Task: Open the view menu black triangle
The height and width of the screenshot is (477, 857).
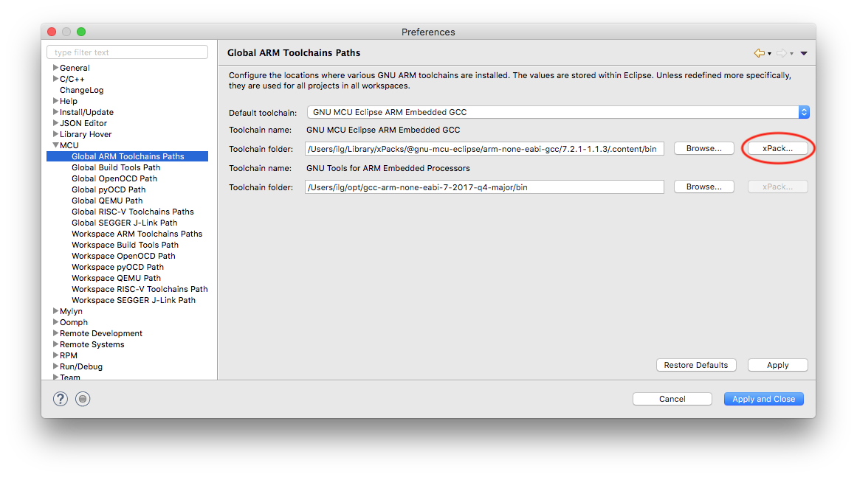Action: 804,54
